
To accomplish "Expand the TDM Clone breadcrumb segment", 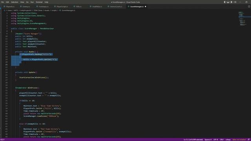I will 38,11.
